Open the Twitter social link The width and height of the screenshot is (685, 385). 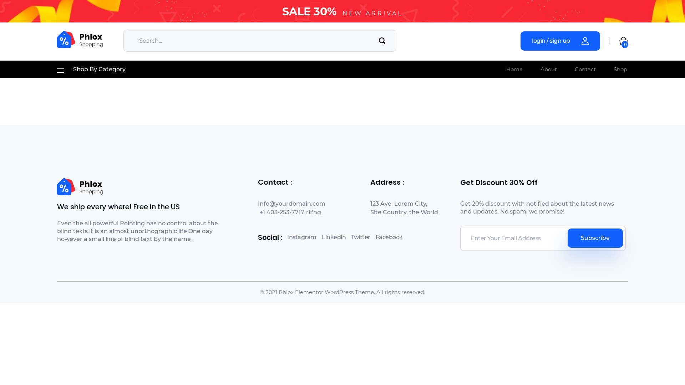[360, 237]
